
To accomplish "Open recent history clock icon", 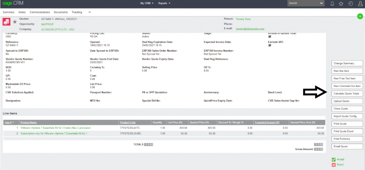I will (350, 4).
